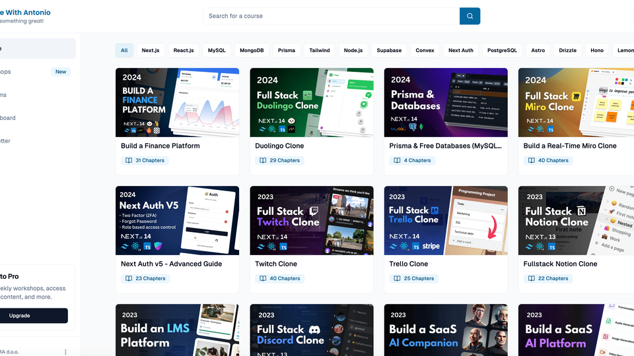Filter courses by Prisma

(286, 51)
